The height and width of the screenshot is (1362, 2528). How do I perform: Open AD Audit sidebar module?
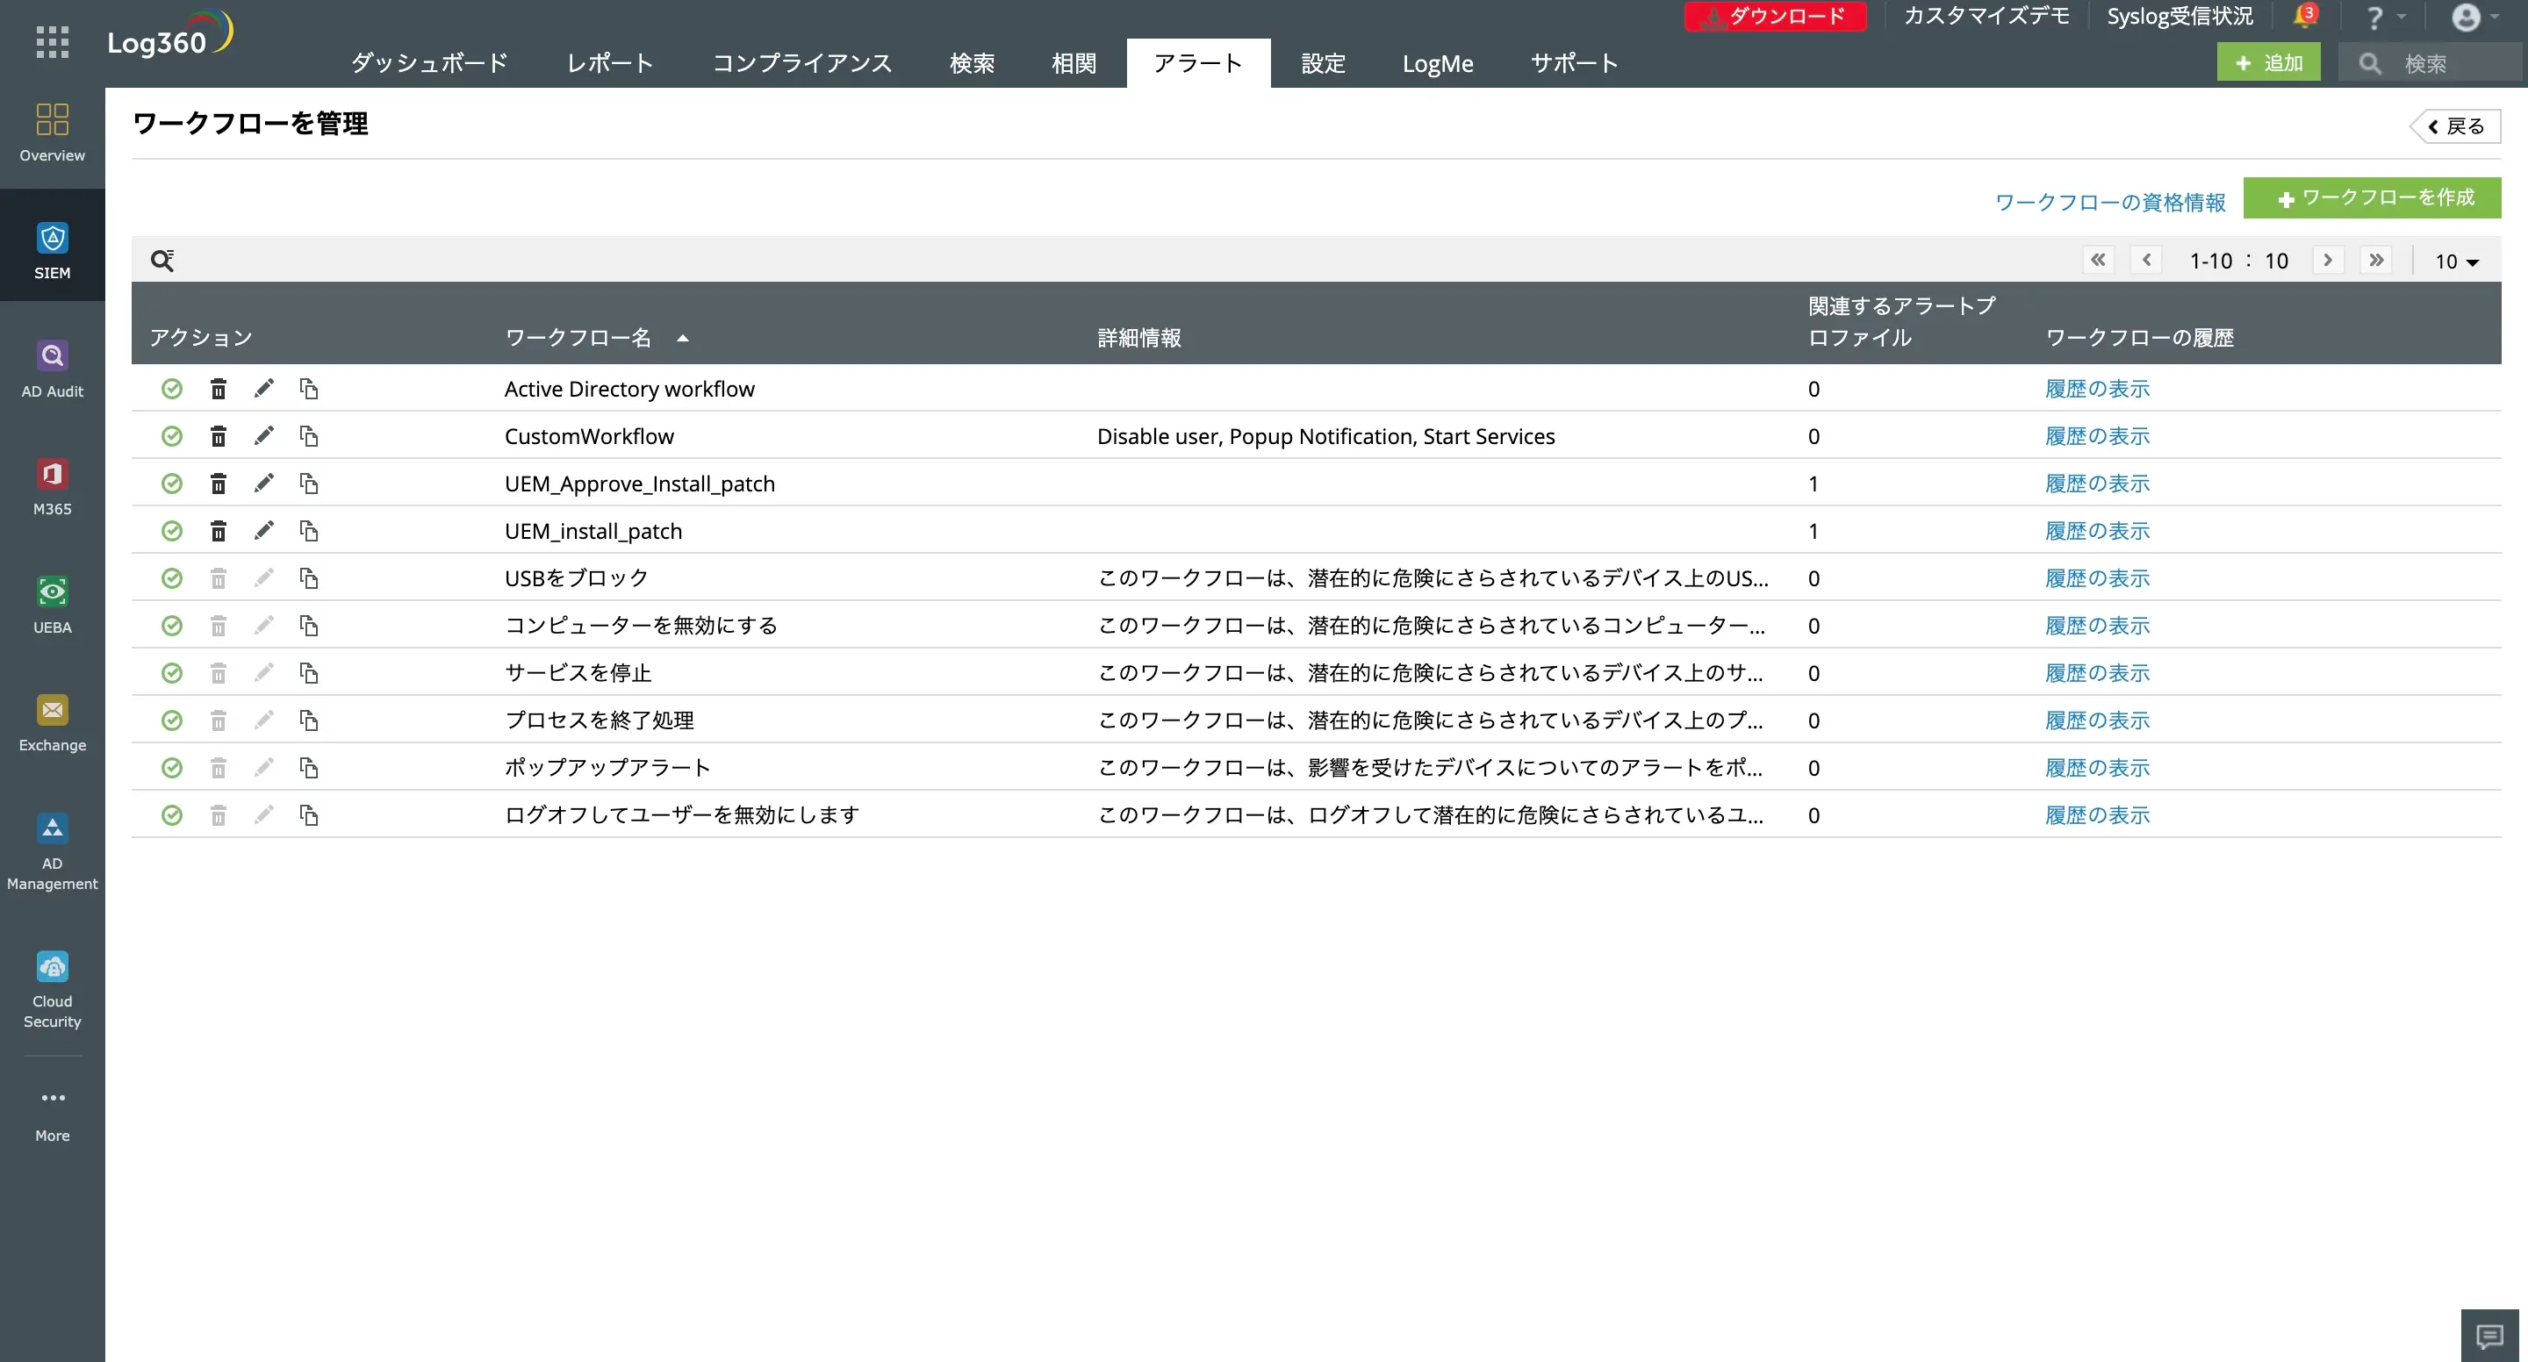[52, 368]
